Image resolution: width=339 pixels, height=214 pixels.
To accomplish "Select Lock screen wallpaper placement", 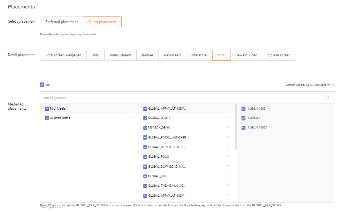I will [x=63, y=55].
